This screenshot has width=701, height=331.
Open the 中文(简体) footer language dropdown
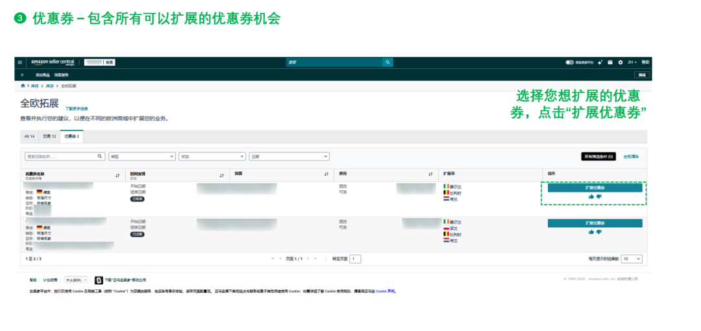click(x=76, y=280)
